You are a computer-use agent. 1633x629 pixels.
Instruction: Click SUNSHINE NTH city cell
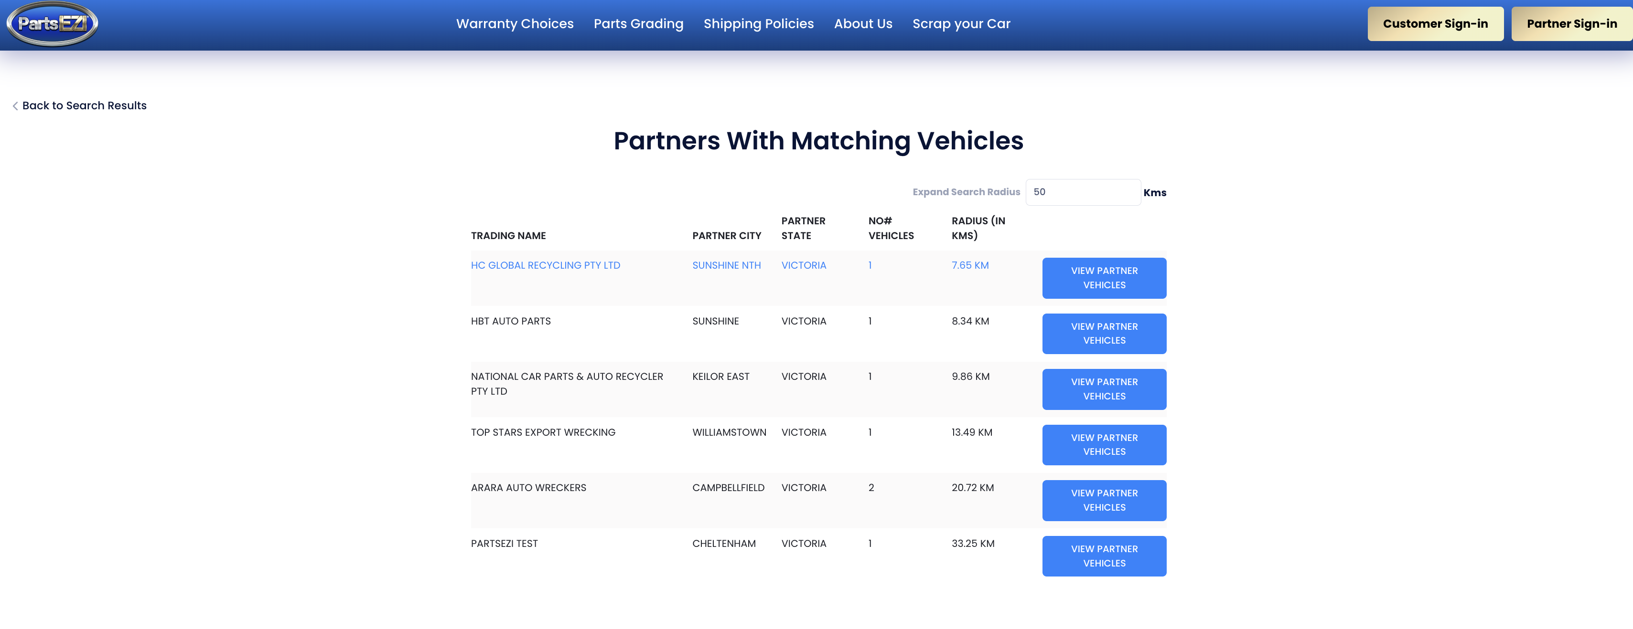tap(726, 265)
